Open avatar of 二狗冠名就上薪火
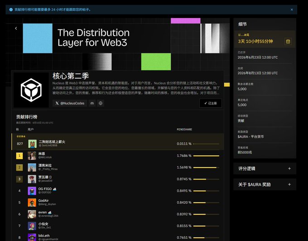 pyautogui.click(x=32, y=144)
